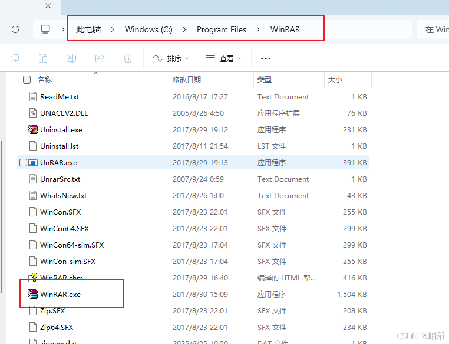Sort by Type (类型) column header

point(265,80)
